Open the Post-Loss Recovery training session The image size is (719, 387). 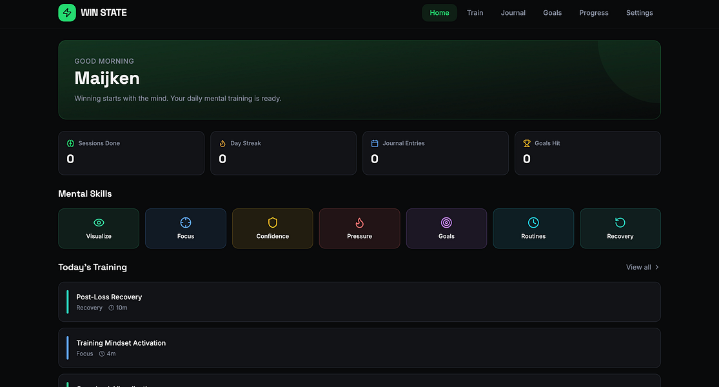[x=360, y=302]
